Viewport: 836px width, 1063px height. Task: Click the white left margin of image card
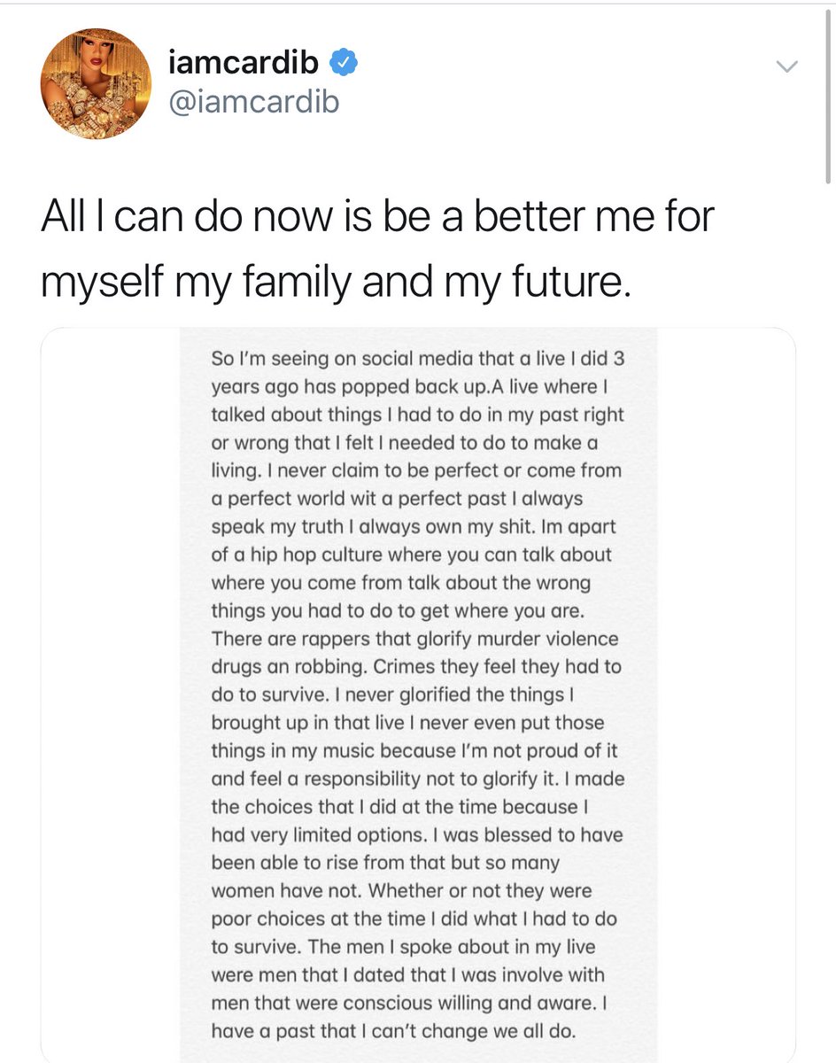click(110, 695)
